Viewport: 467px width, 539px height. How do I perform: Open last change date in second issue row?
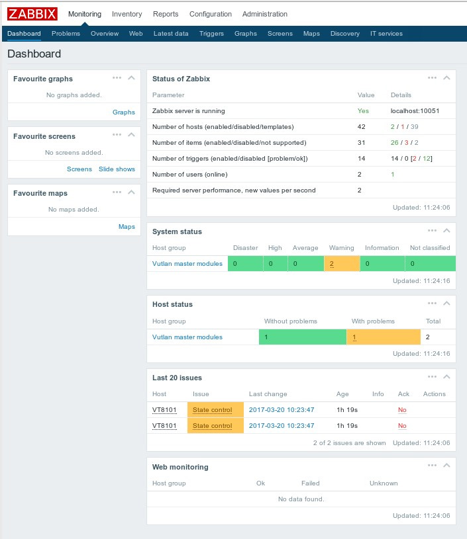click(x=282, y=425)
